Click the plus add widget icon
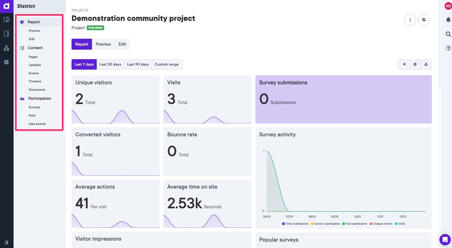452x248 pixels. tap(404, 64)
